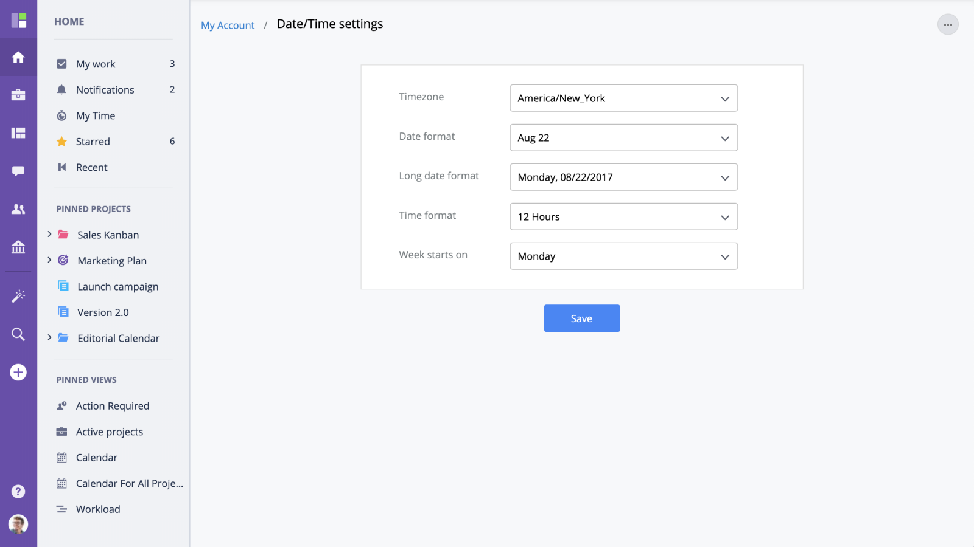Image resolution: width=974 pixels, height=547 pixels.
Task: Open Marketing Plan project
Action: [x=112, y=261]
